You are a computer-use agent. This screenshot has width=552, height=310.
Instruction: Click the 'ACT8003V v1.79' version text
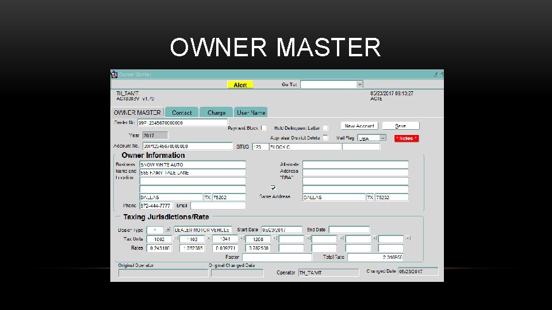135,99
